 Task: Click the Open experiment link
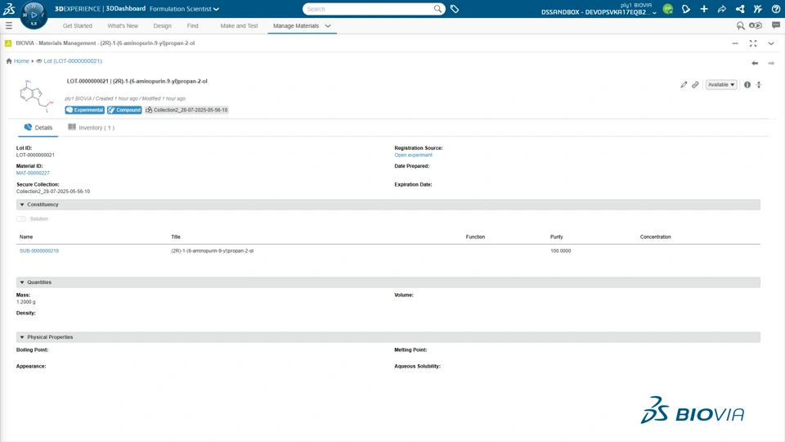click(x=413, y=155)
